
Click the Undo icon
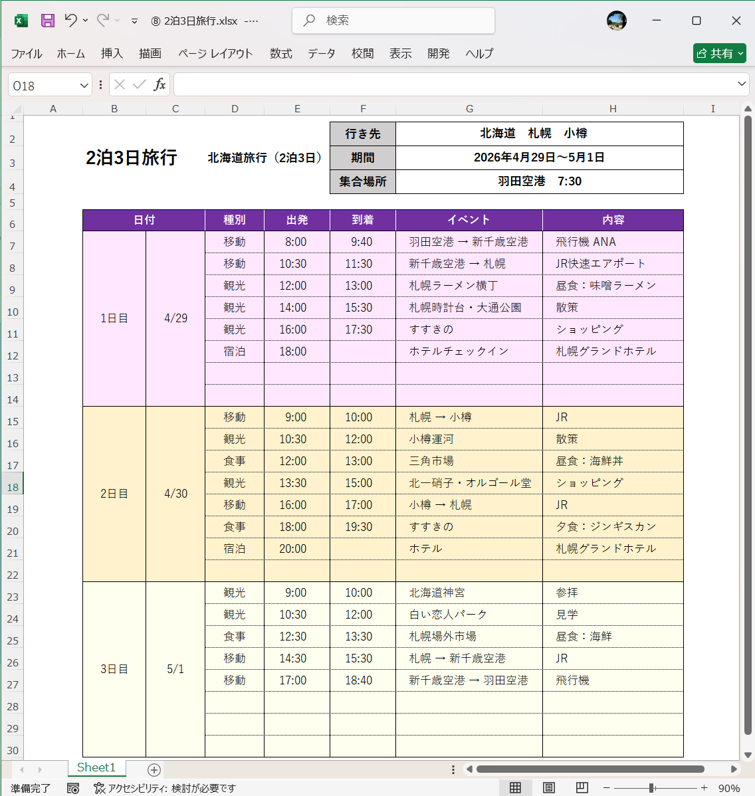72,21
